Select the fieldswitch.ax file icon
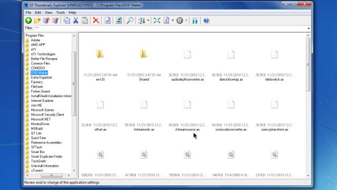 (x=274, y=54)
